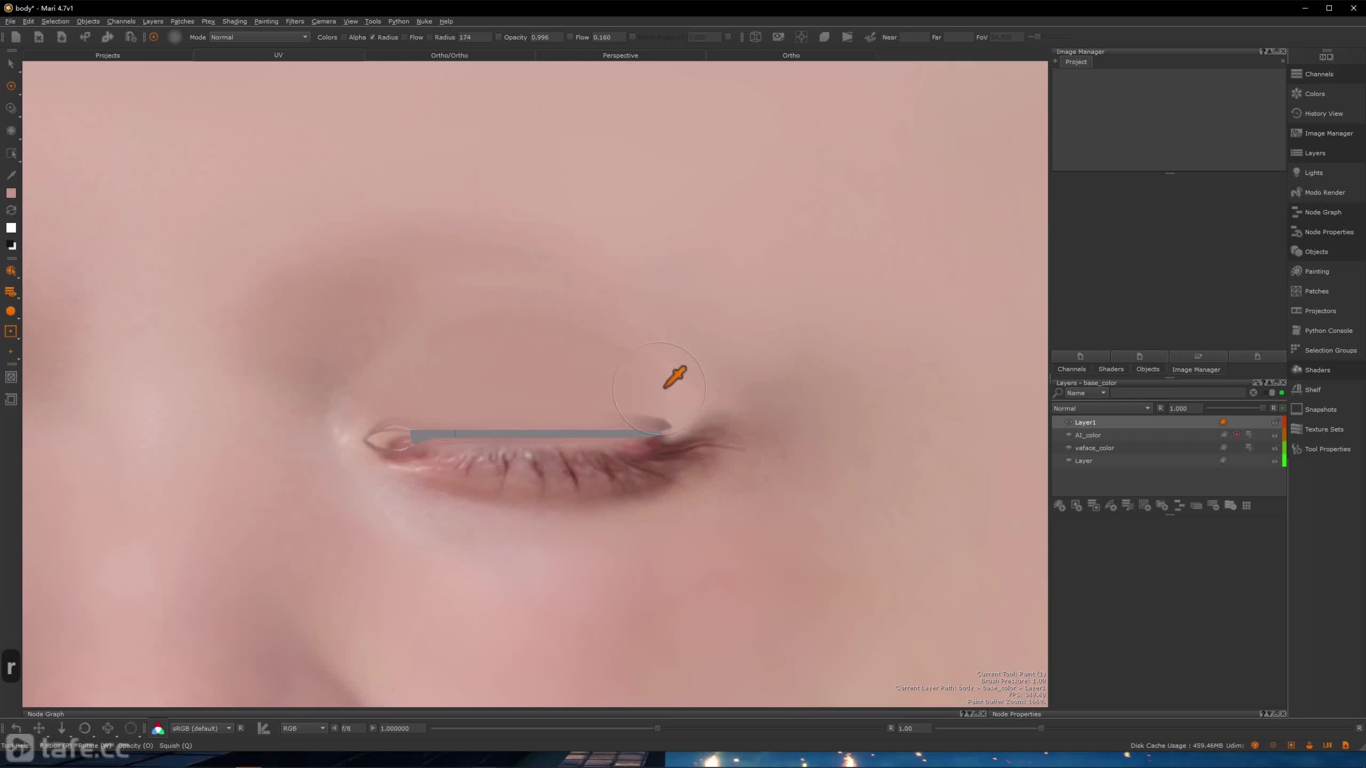Viewport: 1366px width, 768px height.
Task: Open Selection Groups palette
Action: tap(1330, 350)
